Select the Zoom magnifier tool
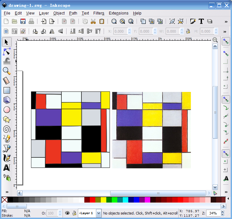 [7, 71]
